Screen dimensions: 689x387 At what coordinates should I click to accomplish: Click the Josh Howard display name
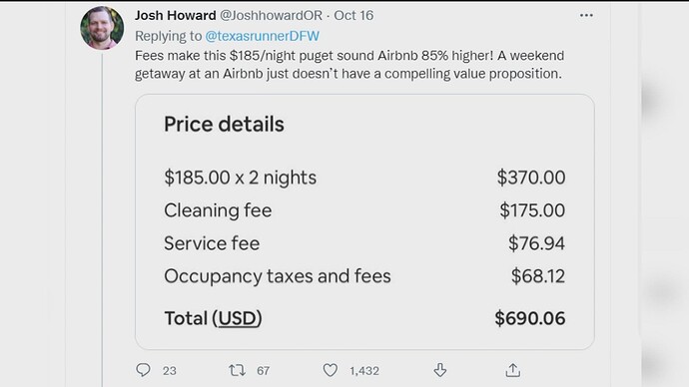(x=176, y=15)
